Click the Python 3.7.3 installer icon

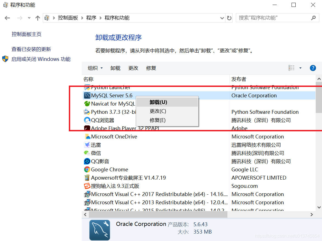point(87,112)
